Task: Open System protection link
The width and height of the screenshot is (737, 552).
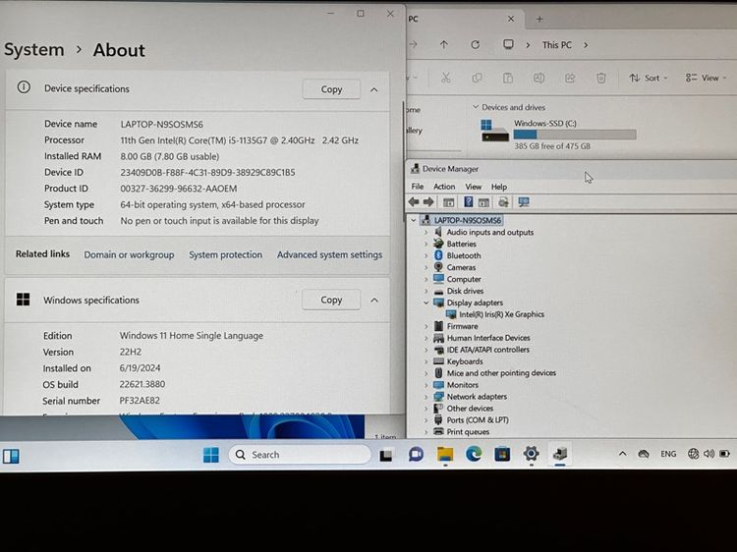Action: (x=226, y=254)
